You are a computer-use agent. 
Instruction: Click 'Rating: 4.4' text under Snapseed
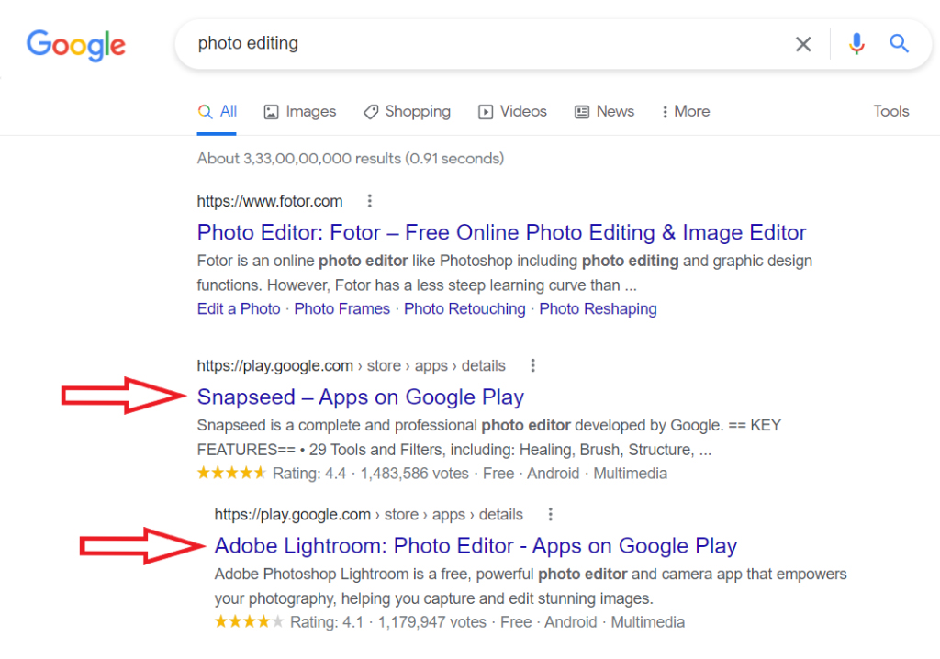coord(309,474)
